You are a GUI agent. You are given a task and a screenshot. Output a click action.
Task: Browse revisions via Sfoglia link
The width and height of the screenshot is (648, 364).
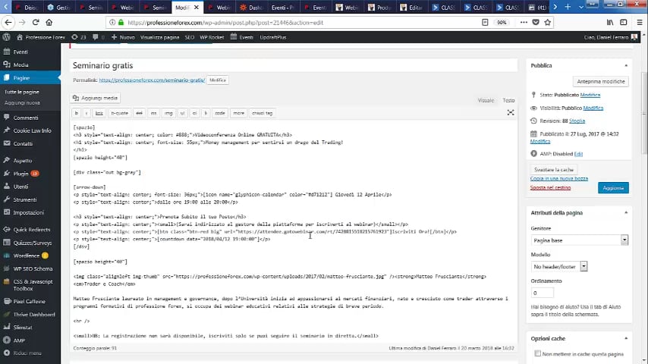tap(577, 121)
